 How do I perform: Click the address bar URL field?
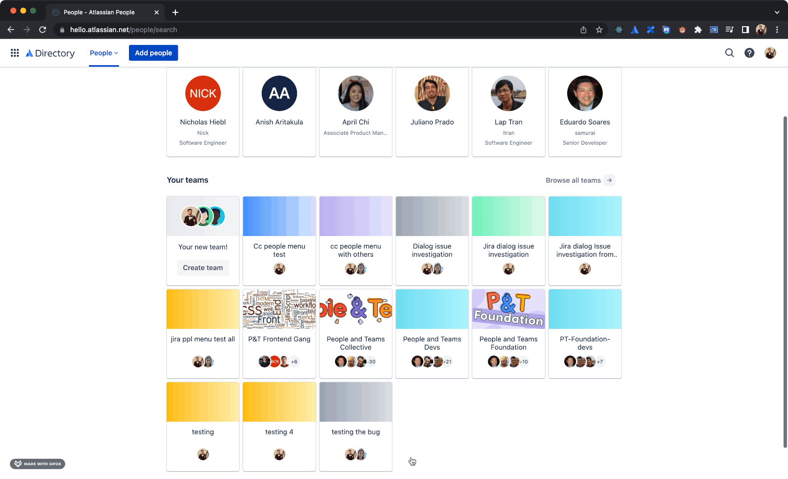(316, 30)
